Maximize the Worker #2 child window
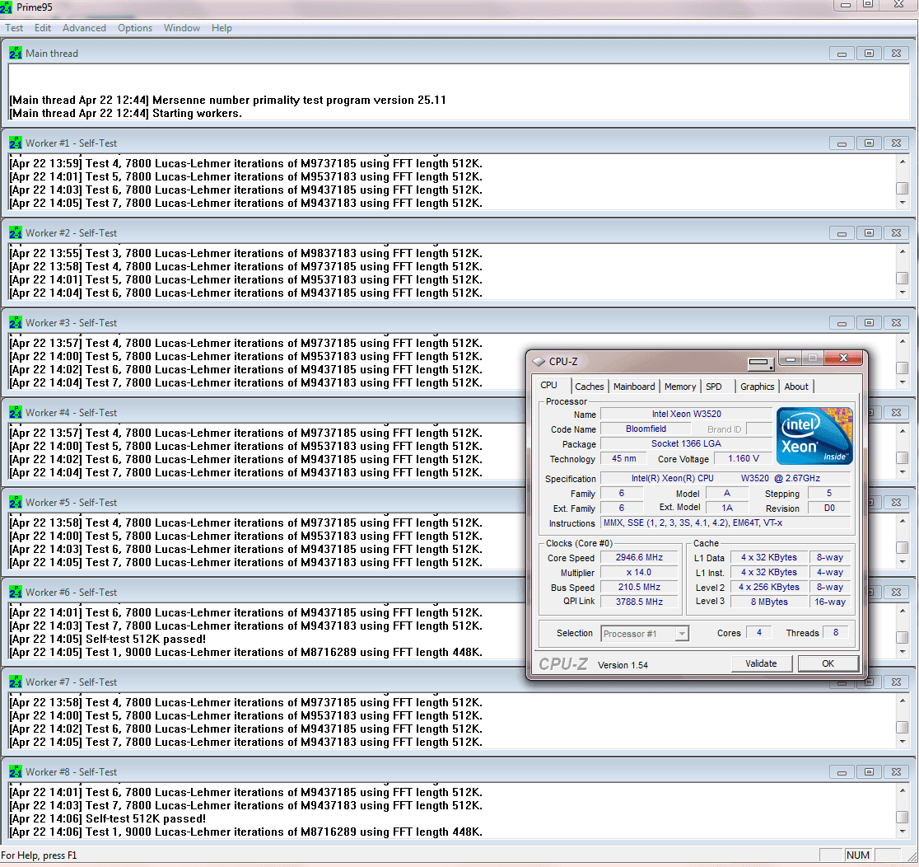The image size is (919, 867). pyautogui.click(x=870, y=233)
